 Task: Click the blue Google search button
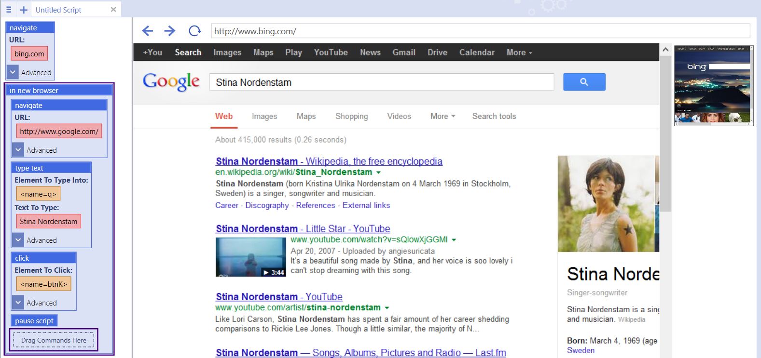584,82
